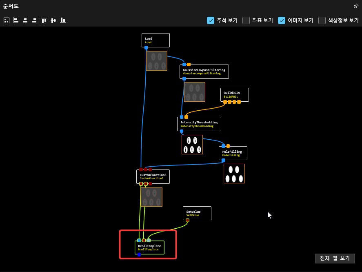362x272 pixels.
Task: Align selected nodes to right edge
Action: tap(34, 20)
